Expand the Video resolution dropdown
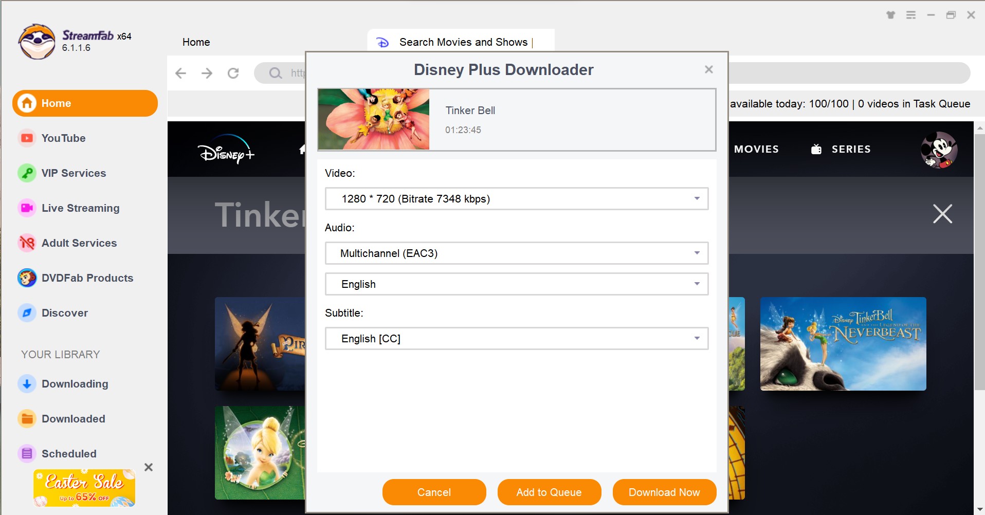Viewport: 985px width, 515px height. [x=517, y=199]
